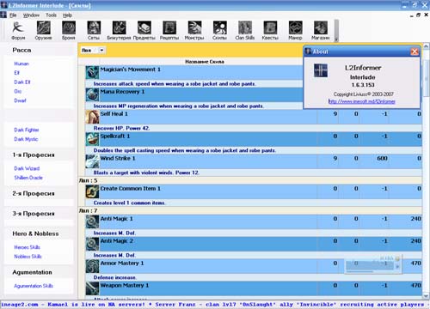Select the Dwarf race

[20, 100]
